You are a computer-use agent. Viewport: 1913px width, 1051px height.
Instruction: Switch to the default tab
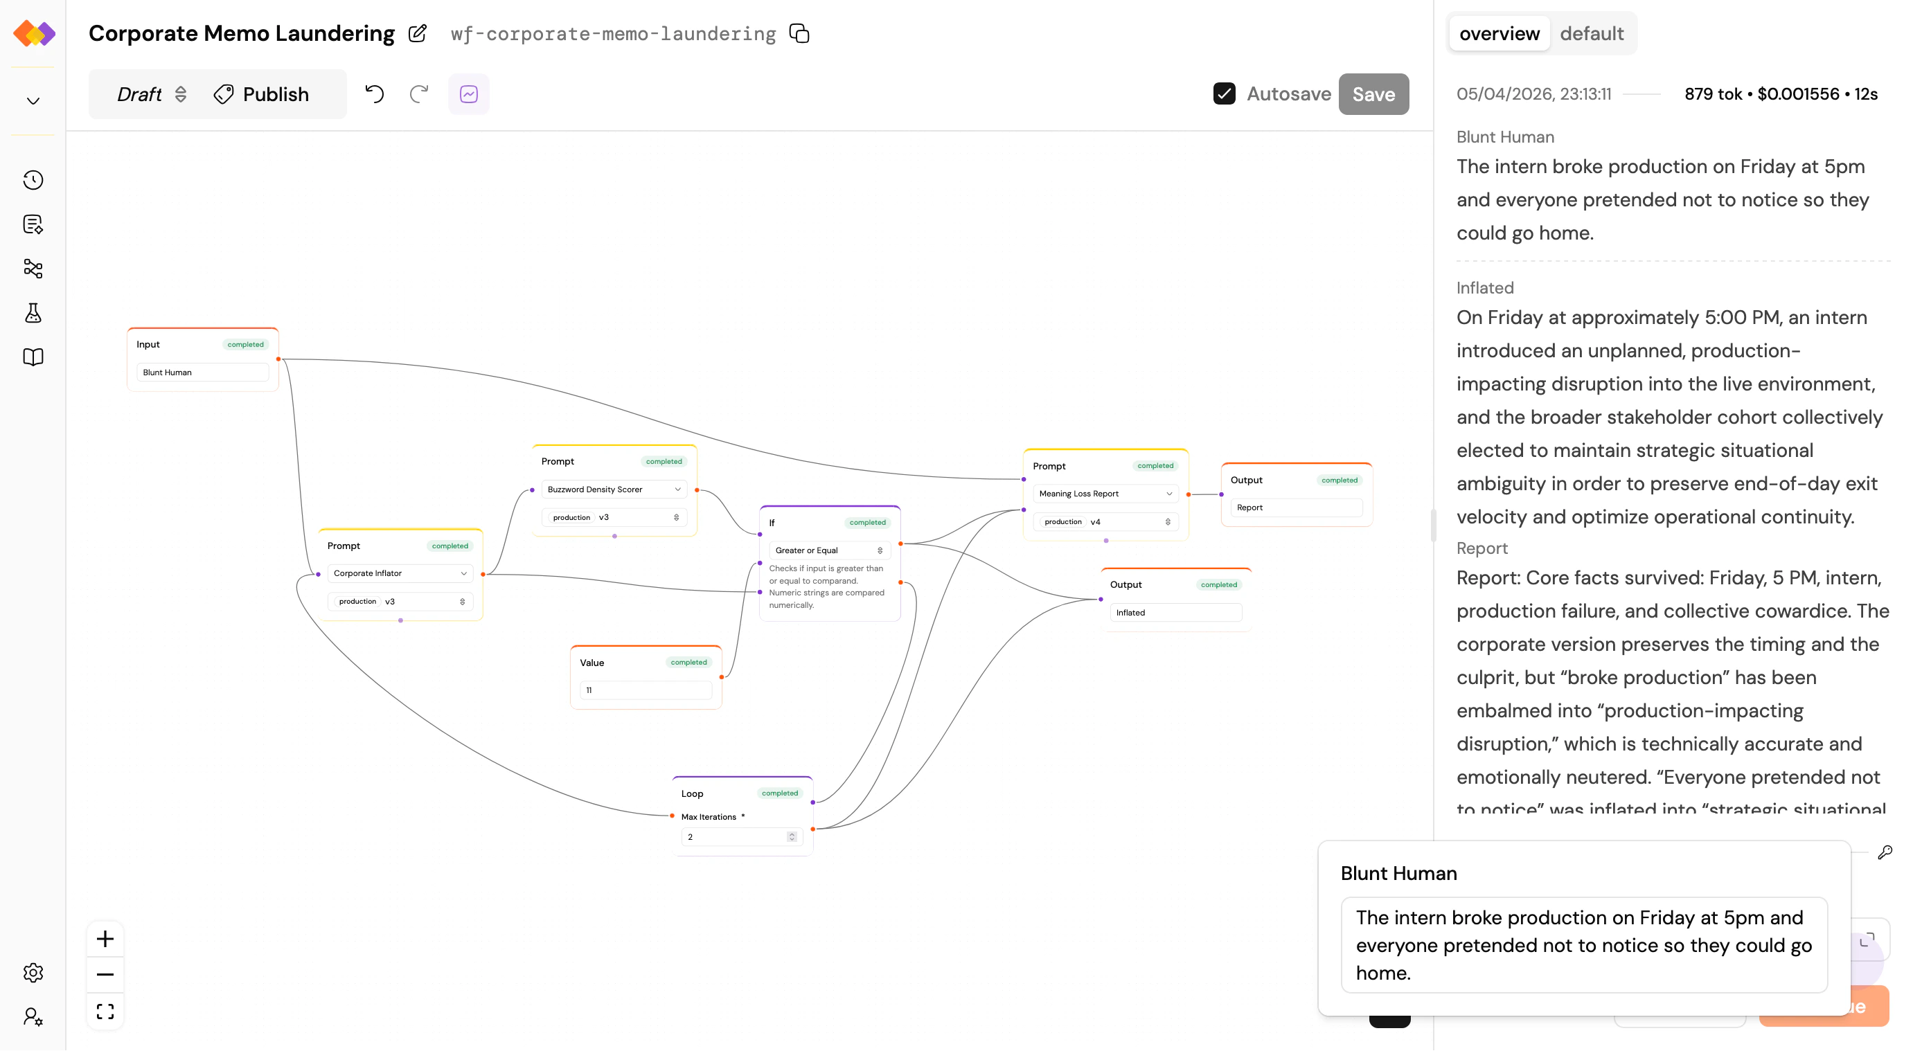pos(1592,33)
